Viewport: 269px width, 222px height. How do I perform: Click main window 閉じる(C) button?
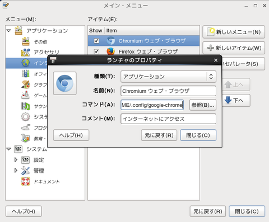247,211
